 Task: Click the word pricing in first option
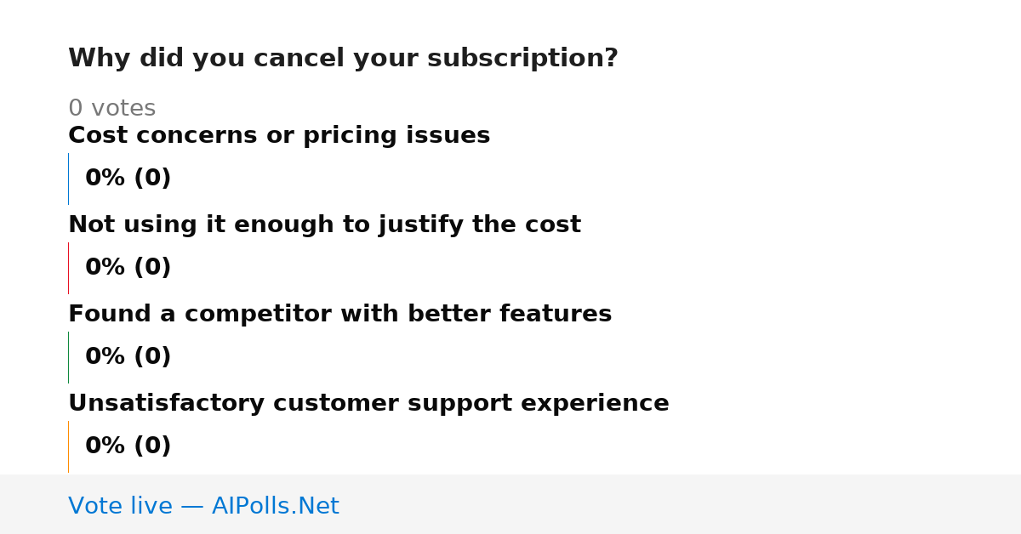point(362,137)
